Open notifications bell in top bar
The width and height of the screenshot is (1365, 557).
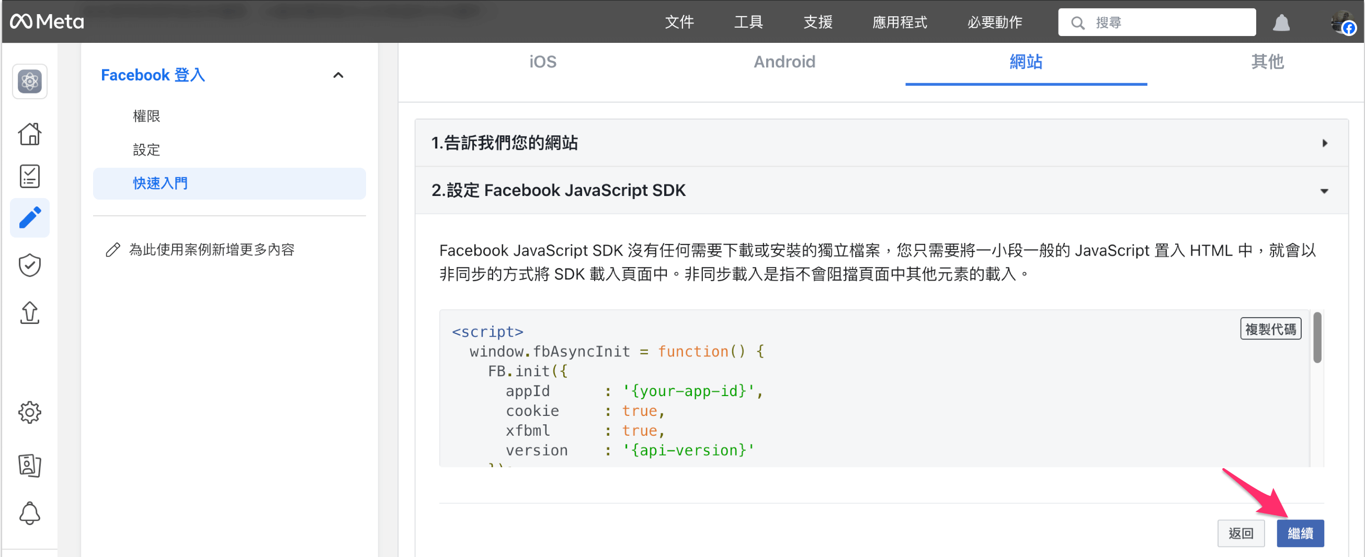(x=1281, y=23)
